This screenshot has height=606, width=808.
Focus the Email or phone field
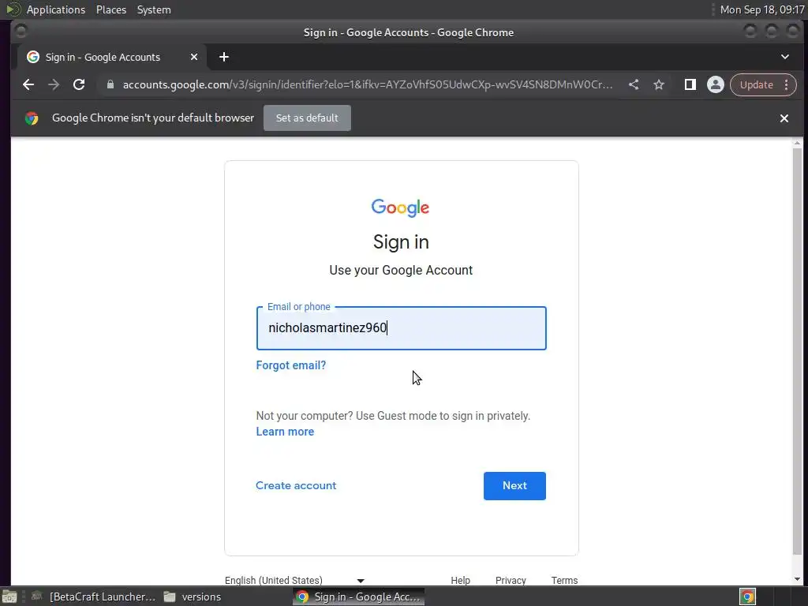click(402, 328)
